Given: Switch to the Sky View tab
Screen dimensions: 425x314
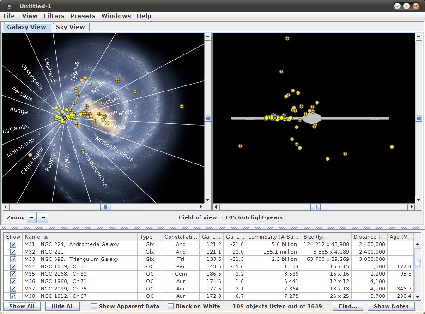Looking at the screenshot, I should [70, 27].
